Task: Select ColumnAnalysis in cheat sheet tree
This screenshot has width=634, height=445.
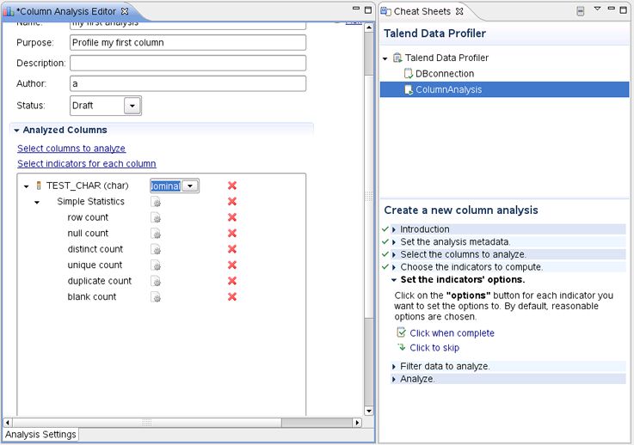Action: click(448, 89)
